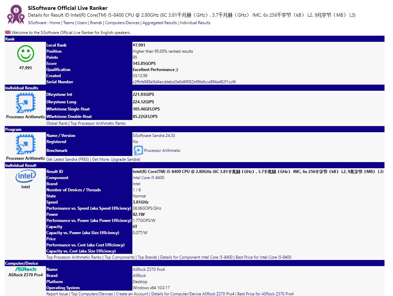
Task: Click the Processor Arithmetic benchmark text link
Action: [x=162, y=151]
